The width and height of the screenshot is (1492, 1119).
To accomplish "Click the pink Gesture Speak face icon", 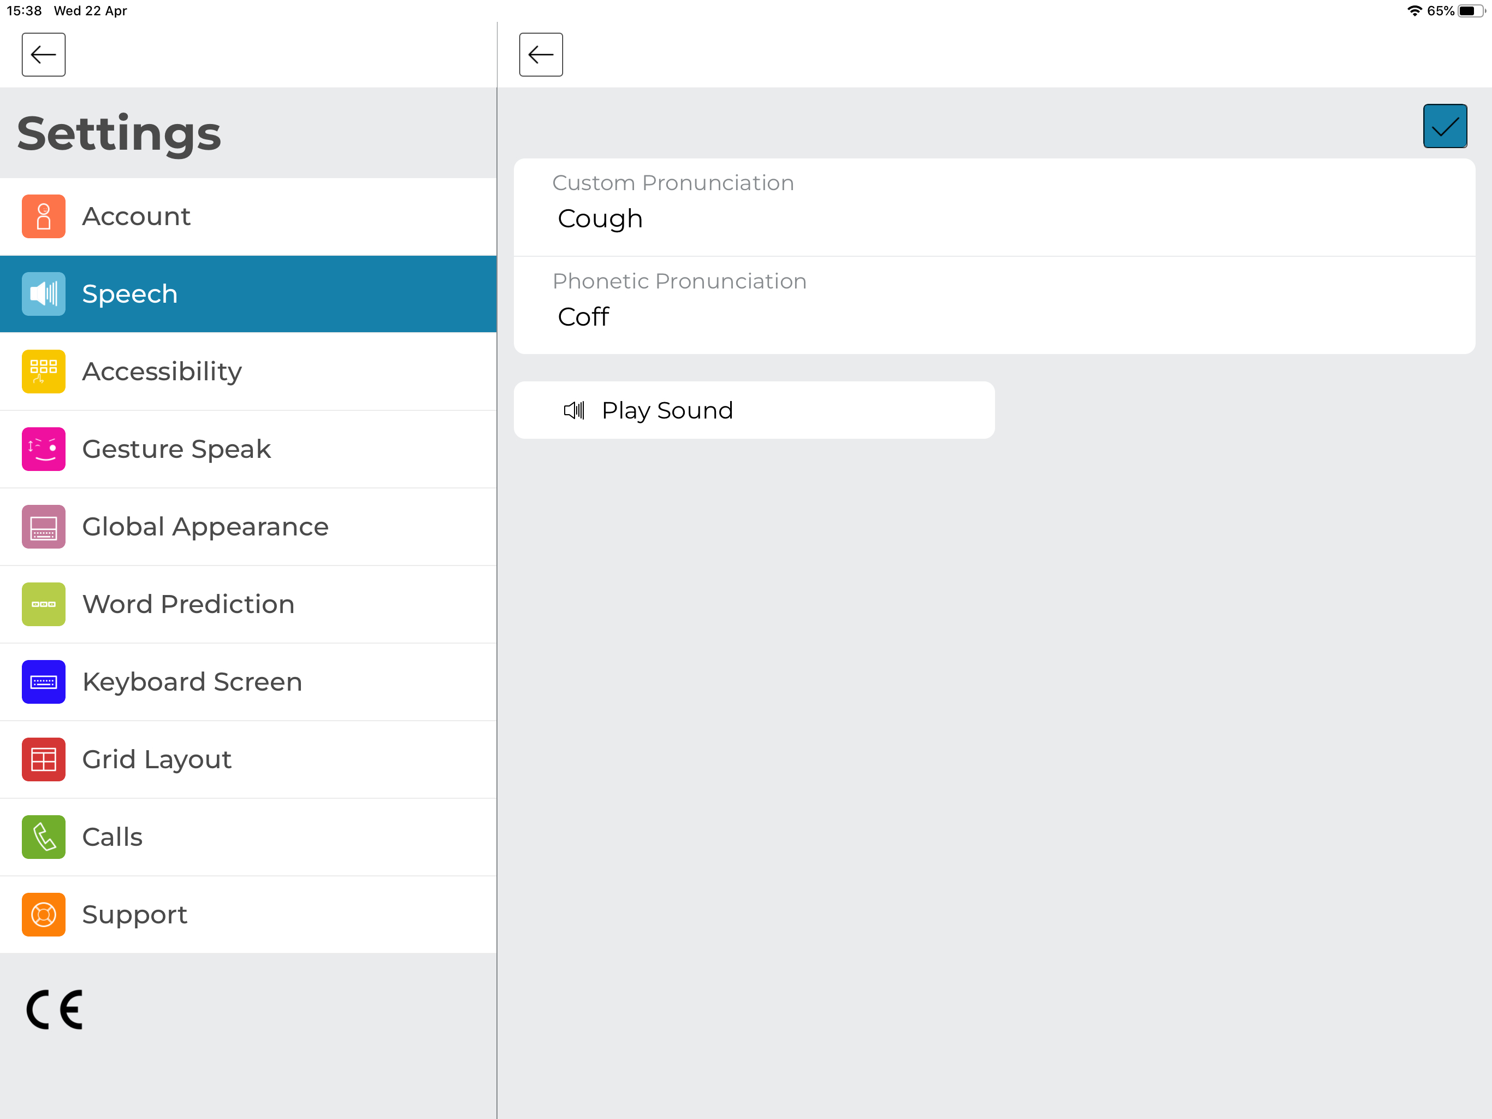I will click(43, 450).
